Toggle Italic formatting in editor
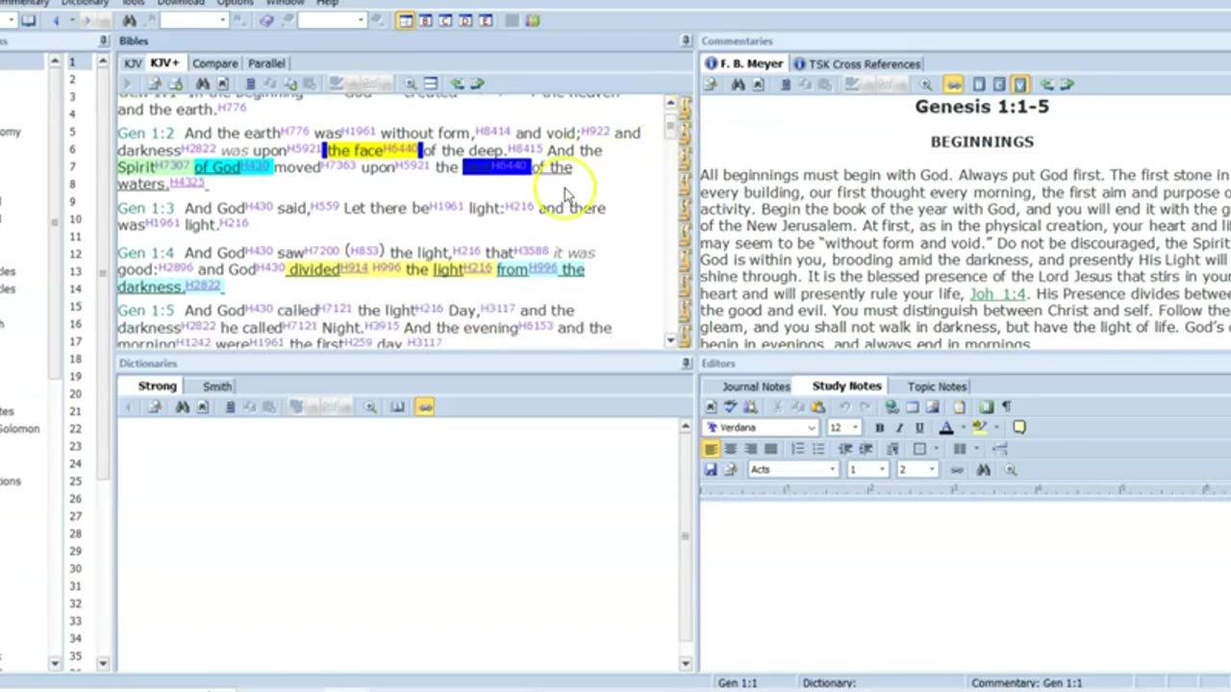 pyautogui.click(x=899, y=428)
